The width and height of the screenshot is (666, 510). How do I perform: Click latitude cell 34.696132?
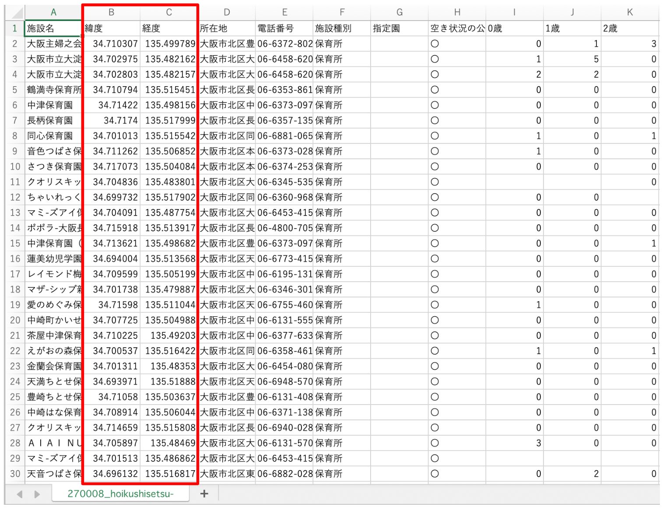pos(111,474)
